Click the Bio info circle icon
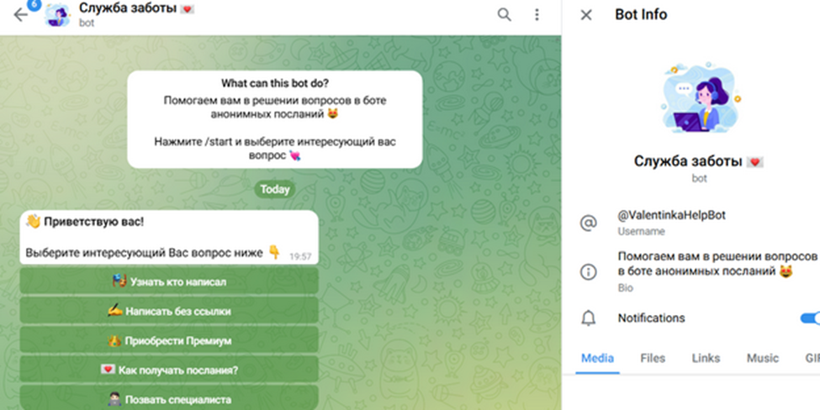The width and height of the screenshot is (820, 410). point(589,271)
